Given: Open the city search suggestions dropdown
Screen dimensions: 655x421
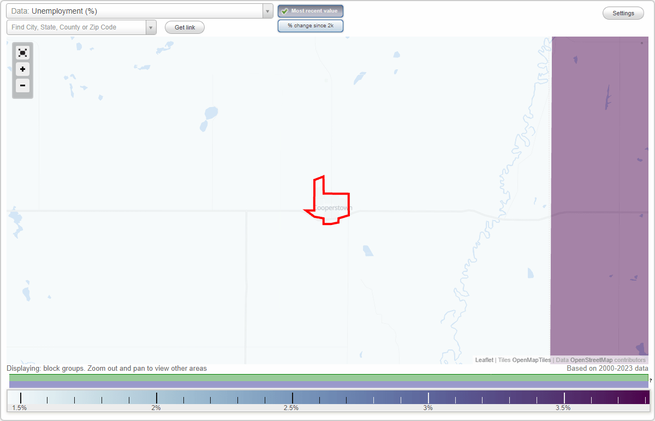Looking at the screenshot, I should pos(151,27).
